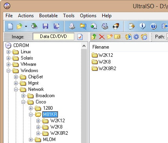Click the Save floppy disk icon

tap(45, 26)
